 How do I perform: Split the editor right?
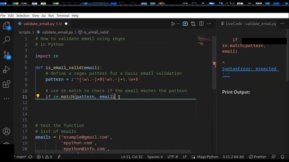coord(201,24)
